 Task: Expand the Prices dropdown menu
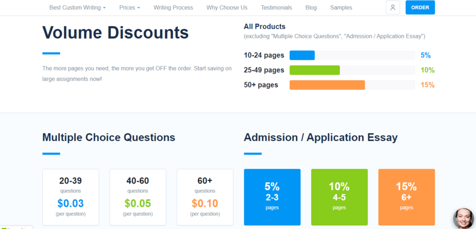click(130, 7)
